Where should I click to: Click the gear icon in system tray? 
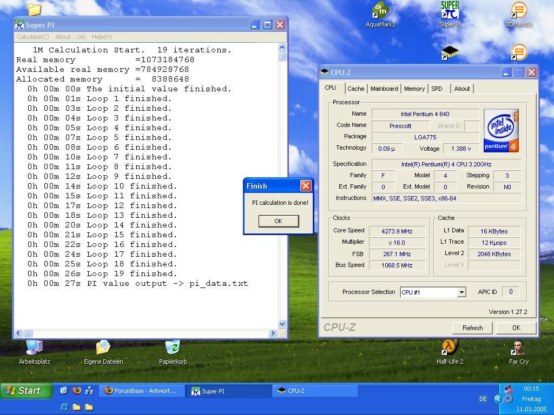coord(509,399)
